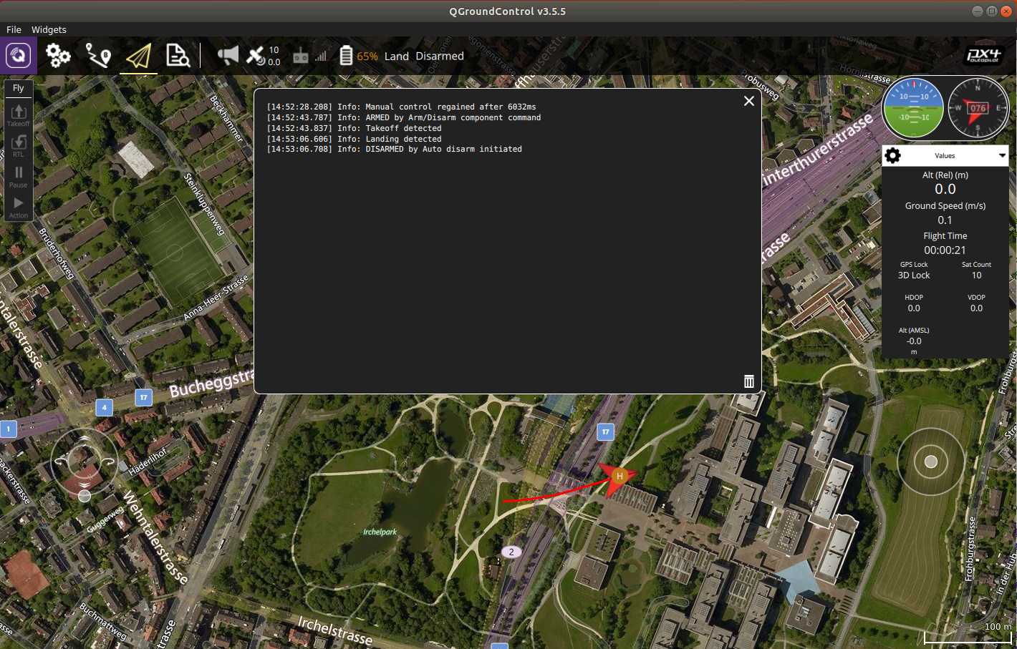Open the Plan view waypoints icon
The width and height of the screenshot is (1017, 649).
pyautogui.click(x=98, y=55)
